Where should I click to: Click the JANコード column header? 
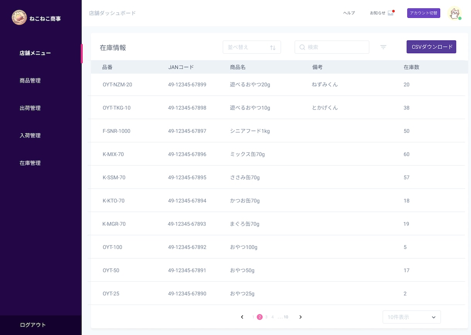click(x=181, y=67)
